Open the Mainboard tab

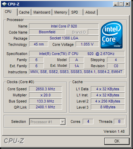point(42,12)
